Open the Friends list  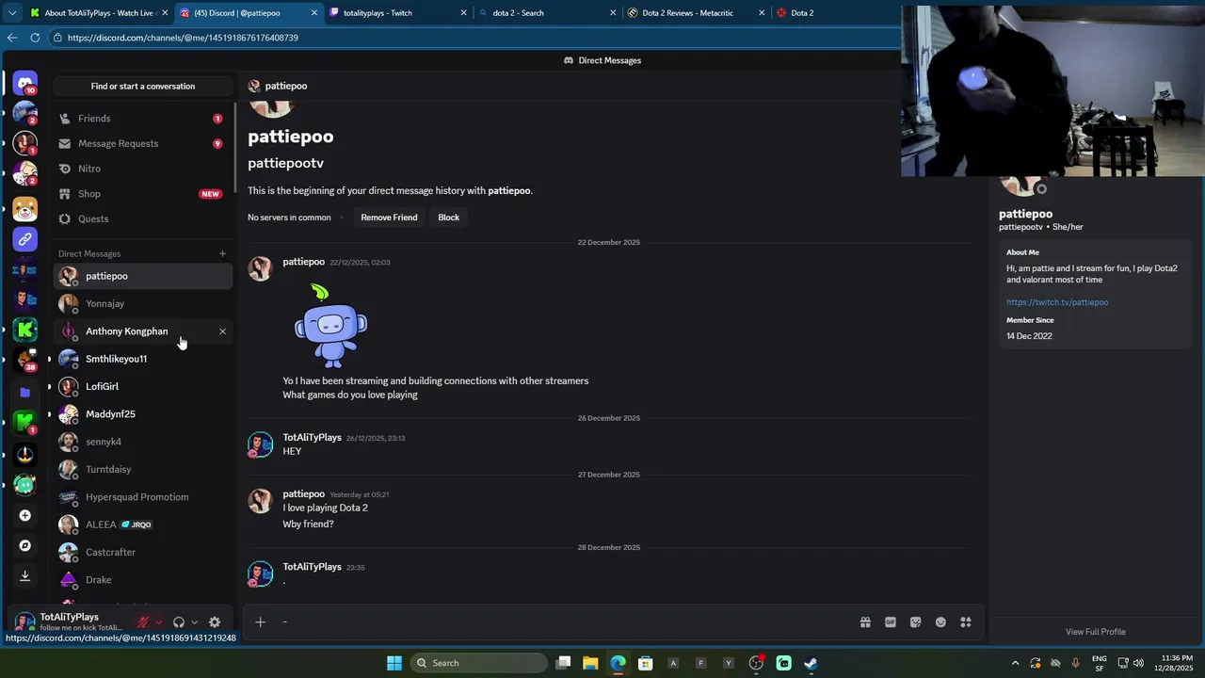tap(142, 119)
